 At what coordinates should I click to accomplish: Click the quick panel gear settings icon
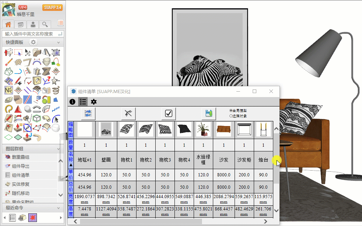tap(33, 42)
